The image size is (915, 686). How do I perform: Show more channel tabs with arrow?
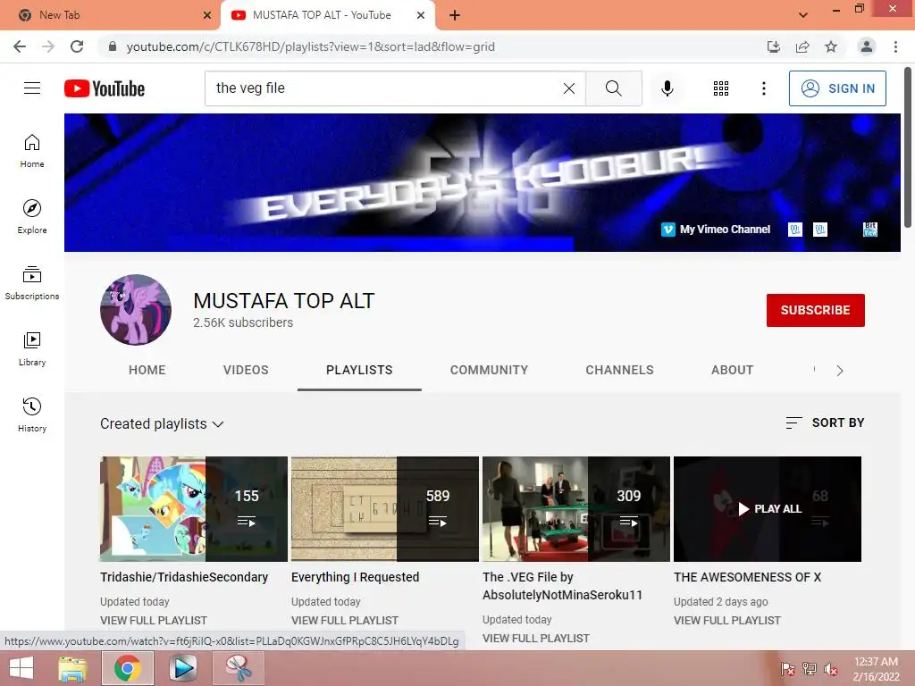click(840, 371)
